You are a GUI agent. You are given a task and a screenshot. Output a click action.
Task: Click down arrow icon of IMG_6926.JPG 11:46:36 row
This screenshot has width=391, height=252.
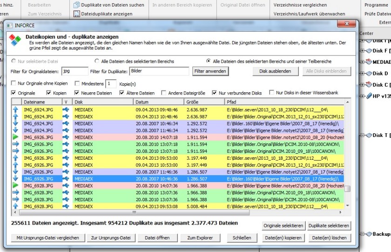[x=15, y=172]
